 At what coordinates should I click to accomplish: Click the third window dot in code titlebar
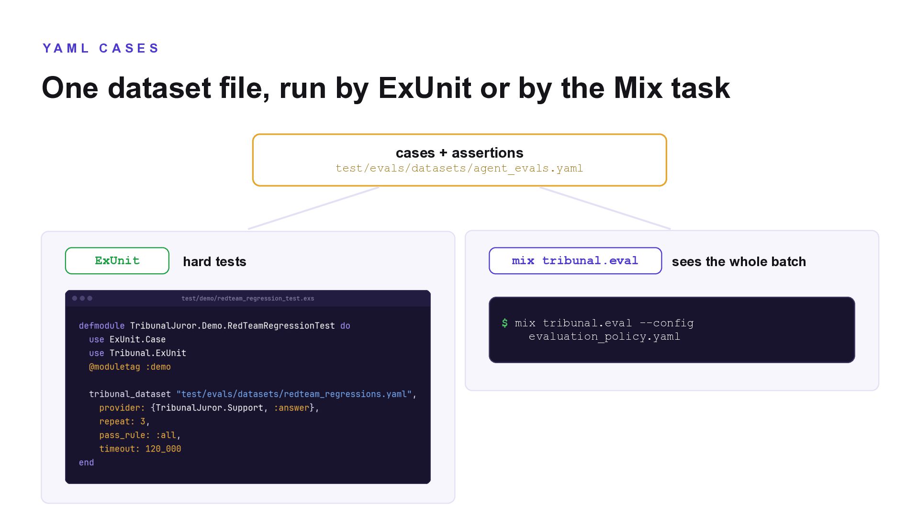(90, 298)
